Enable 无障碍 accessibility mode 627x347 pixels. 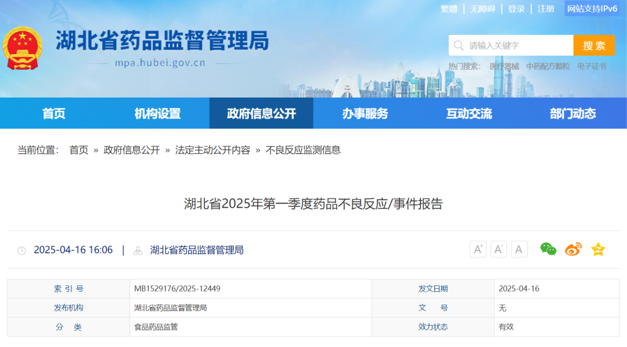click(482, 9)
